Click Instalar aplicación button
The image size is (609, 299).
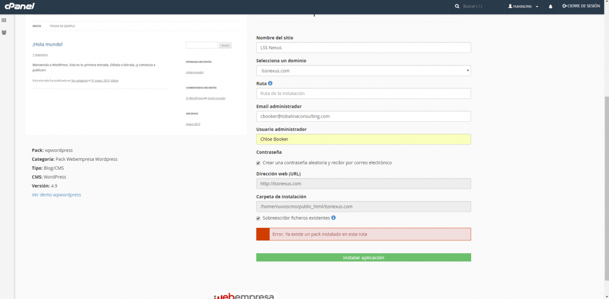tap(364, 258)
